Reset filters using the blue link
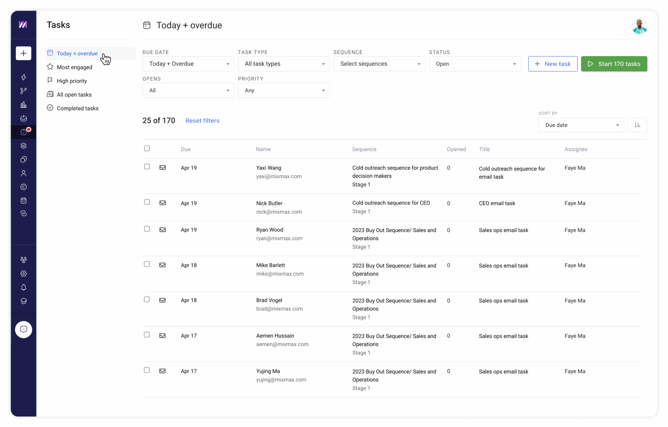The width and height of the screenshot is (668, 427). [x=203, y=120]
